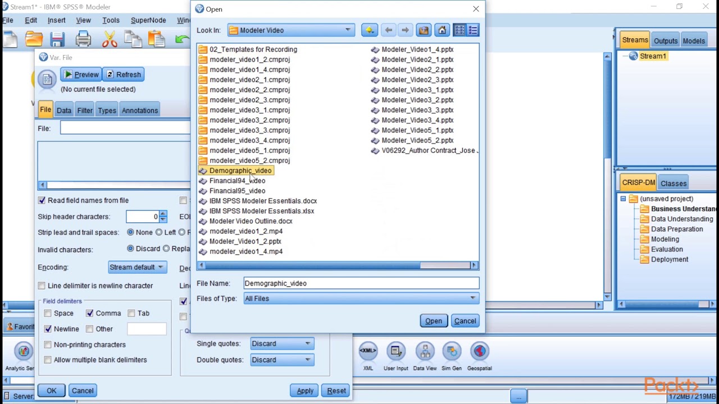Select the Sim Gen node

(452, 356)
